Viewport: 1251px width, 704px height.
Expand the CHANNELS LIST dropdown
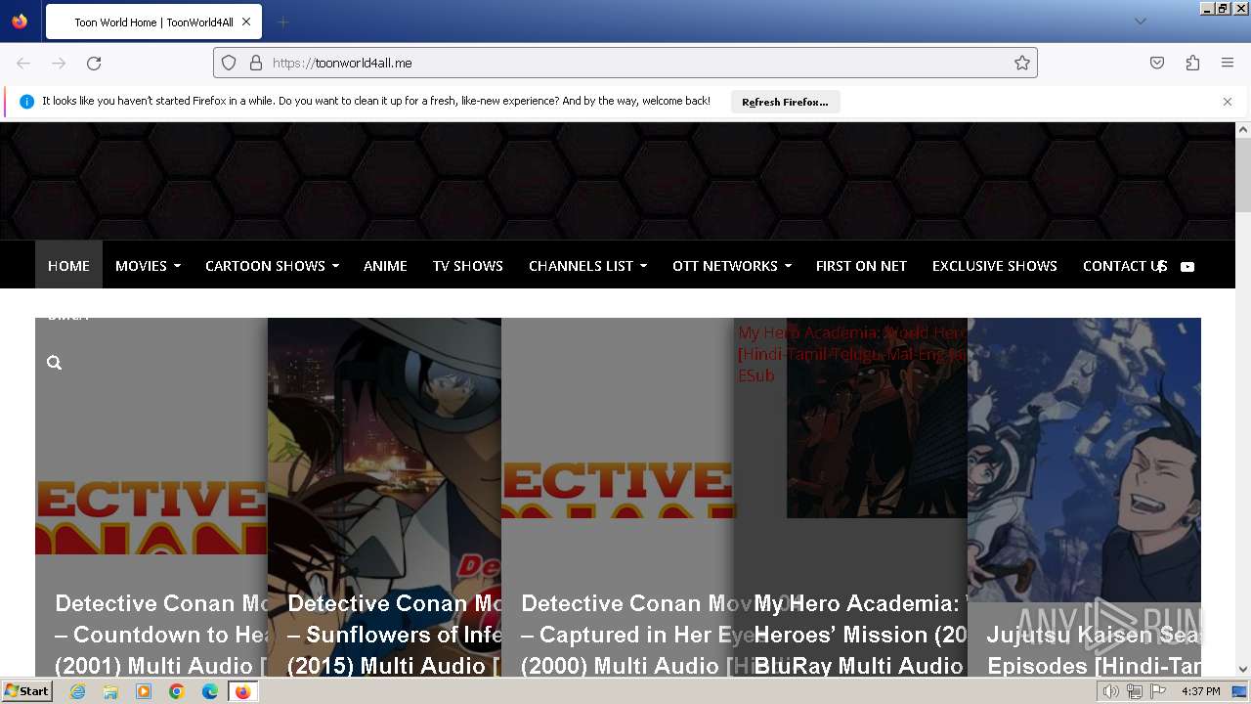587,265
